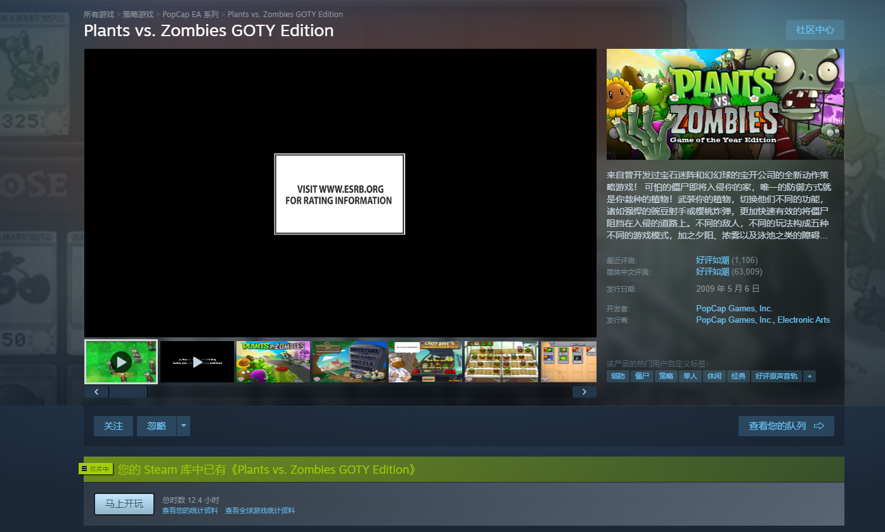Select the Zen Garden pots screenshot thumbnail
Viewport: 885px width, 532px height.
(x=501, y=361)
